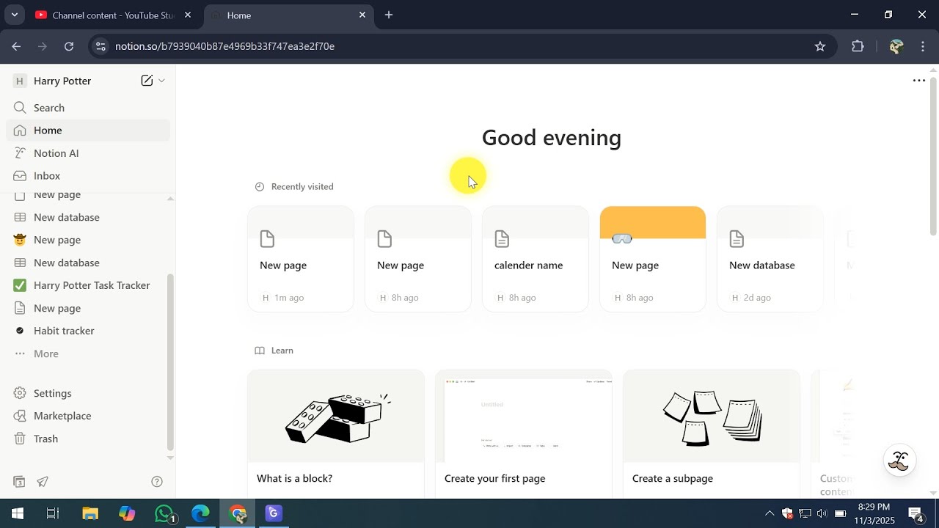Open the New page card with yellow cover
This screenshot has height=528, width=939.
pyautogui.click(x=653, y=259)
